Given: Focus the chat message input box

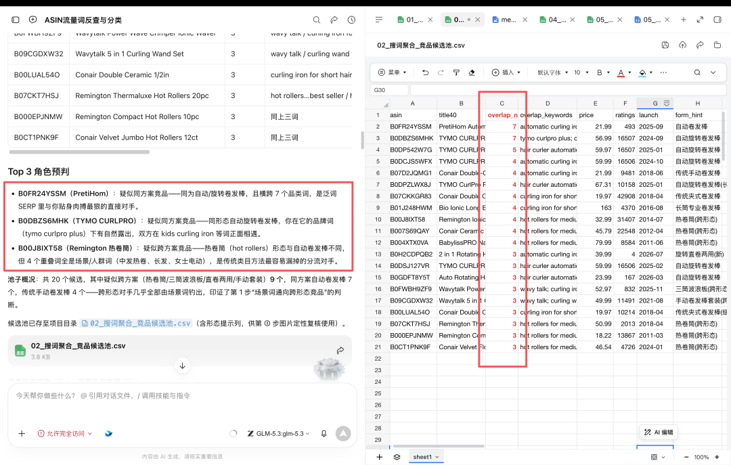Looking at the screenshot, I should (182, 396).
